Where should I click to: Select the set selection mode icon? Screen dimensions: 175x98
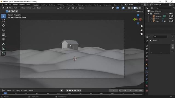click(x=7, y=11)
